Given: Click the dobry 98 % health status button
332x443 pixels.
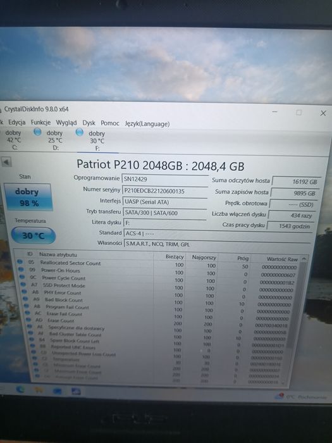Looking at the screenshot, I should [x=28, y=197].
